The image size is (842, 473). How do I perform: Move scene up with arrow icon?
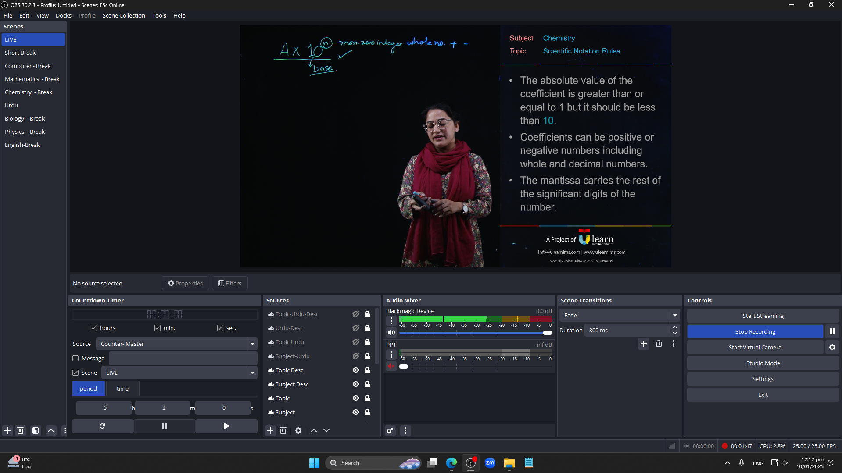51,430
